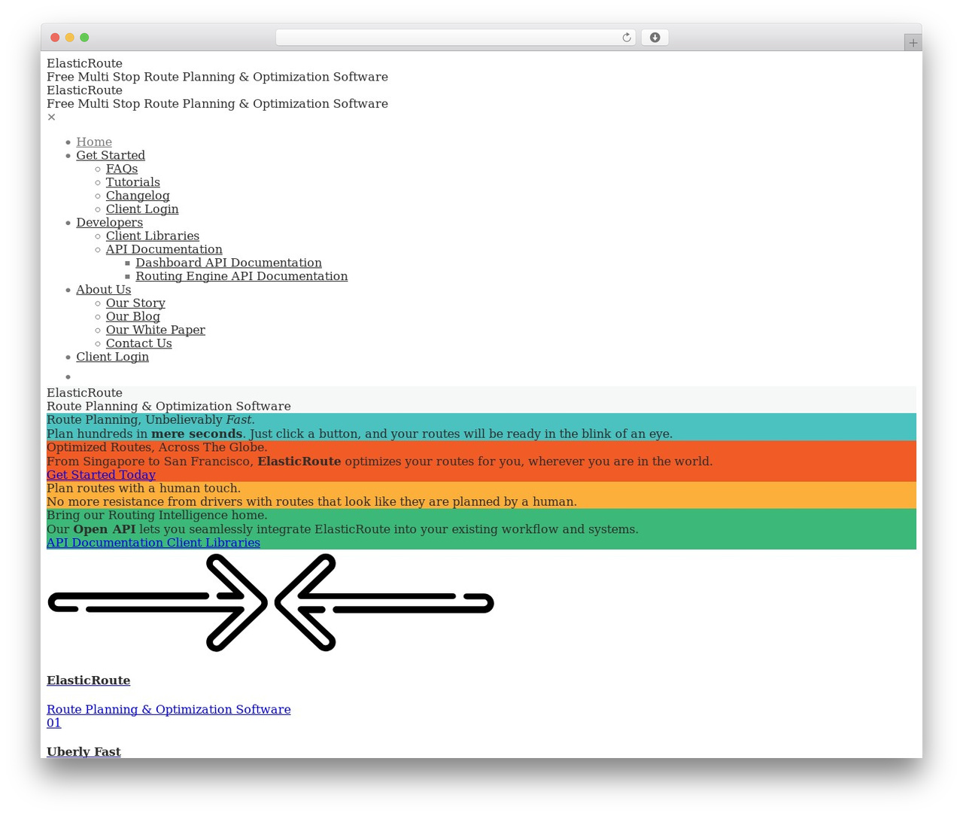The width and height of the screenshot is (963, 816).
Task: Click API Documentation in green banner
Action: click(x=105, y=543)
